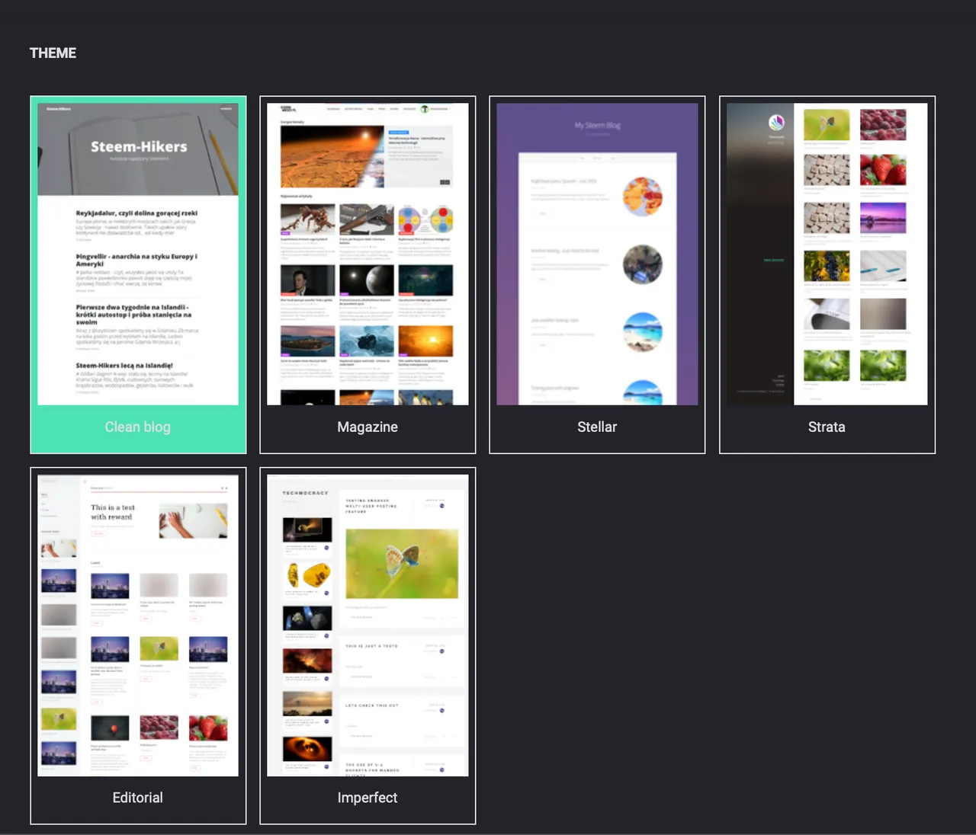Choose the Editorial theme preview image
This screenshot has width=976, height=835.
pyautogui.click(x=138, y=625)
